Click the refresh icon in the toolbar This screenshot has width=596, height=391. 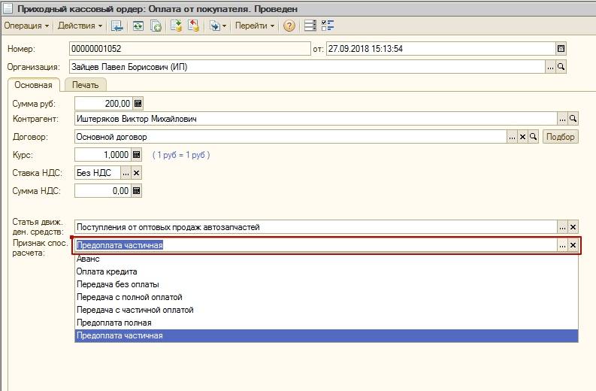pyautogui.click(x=138, y=26)
